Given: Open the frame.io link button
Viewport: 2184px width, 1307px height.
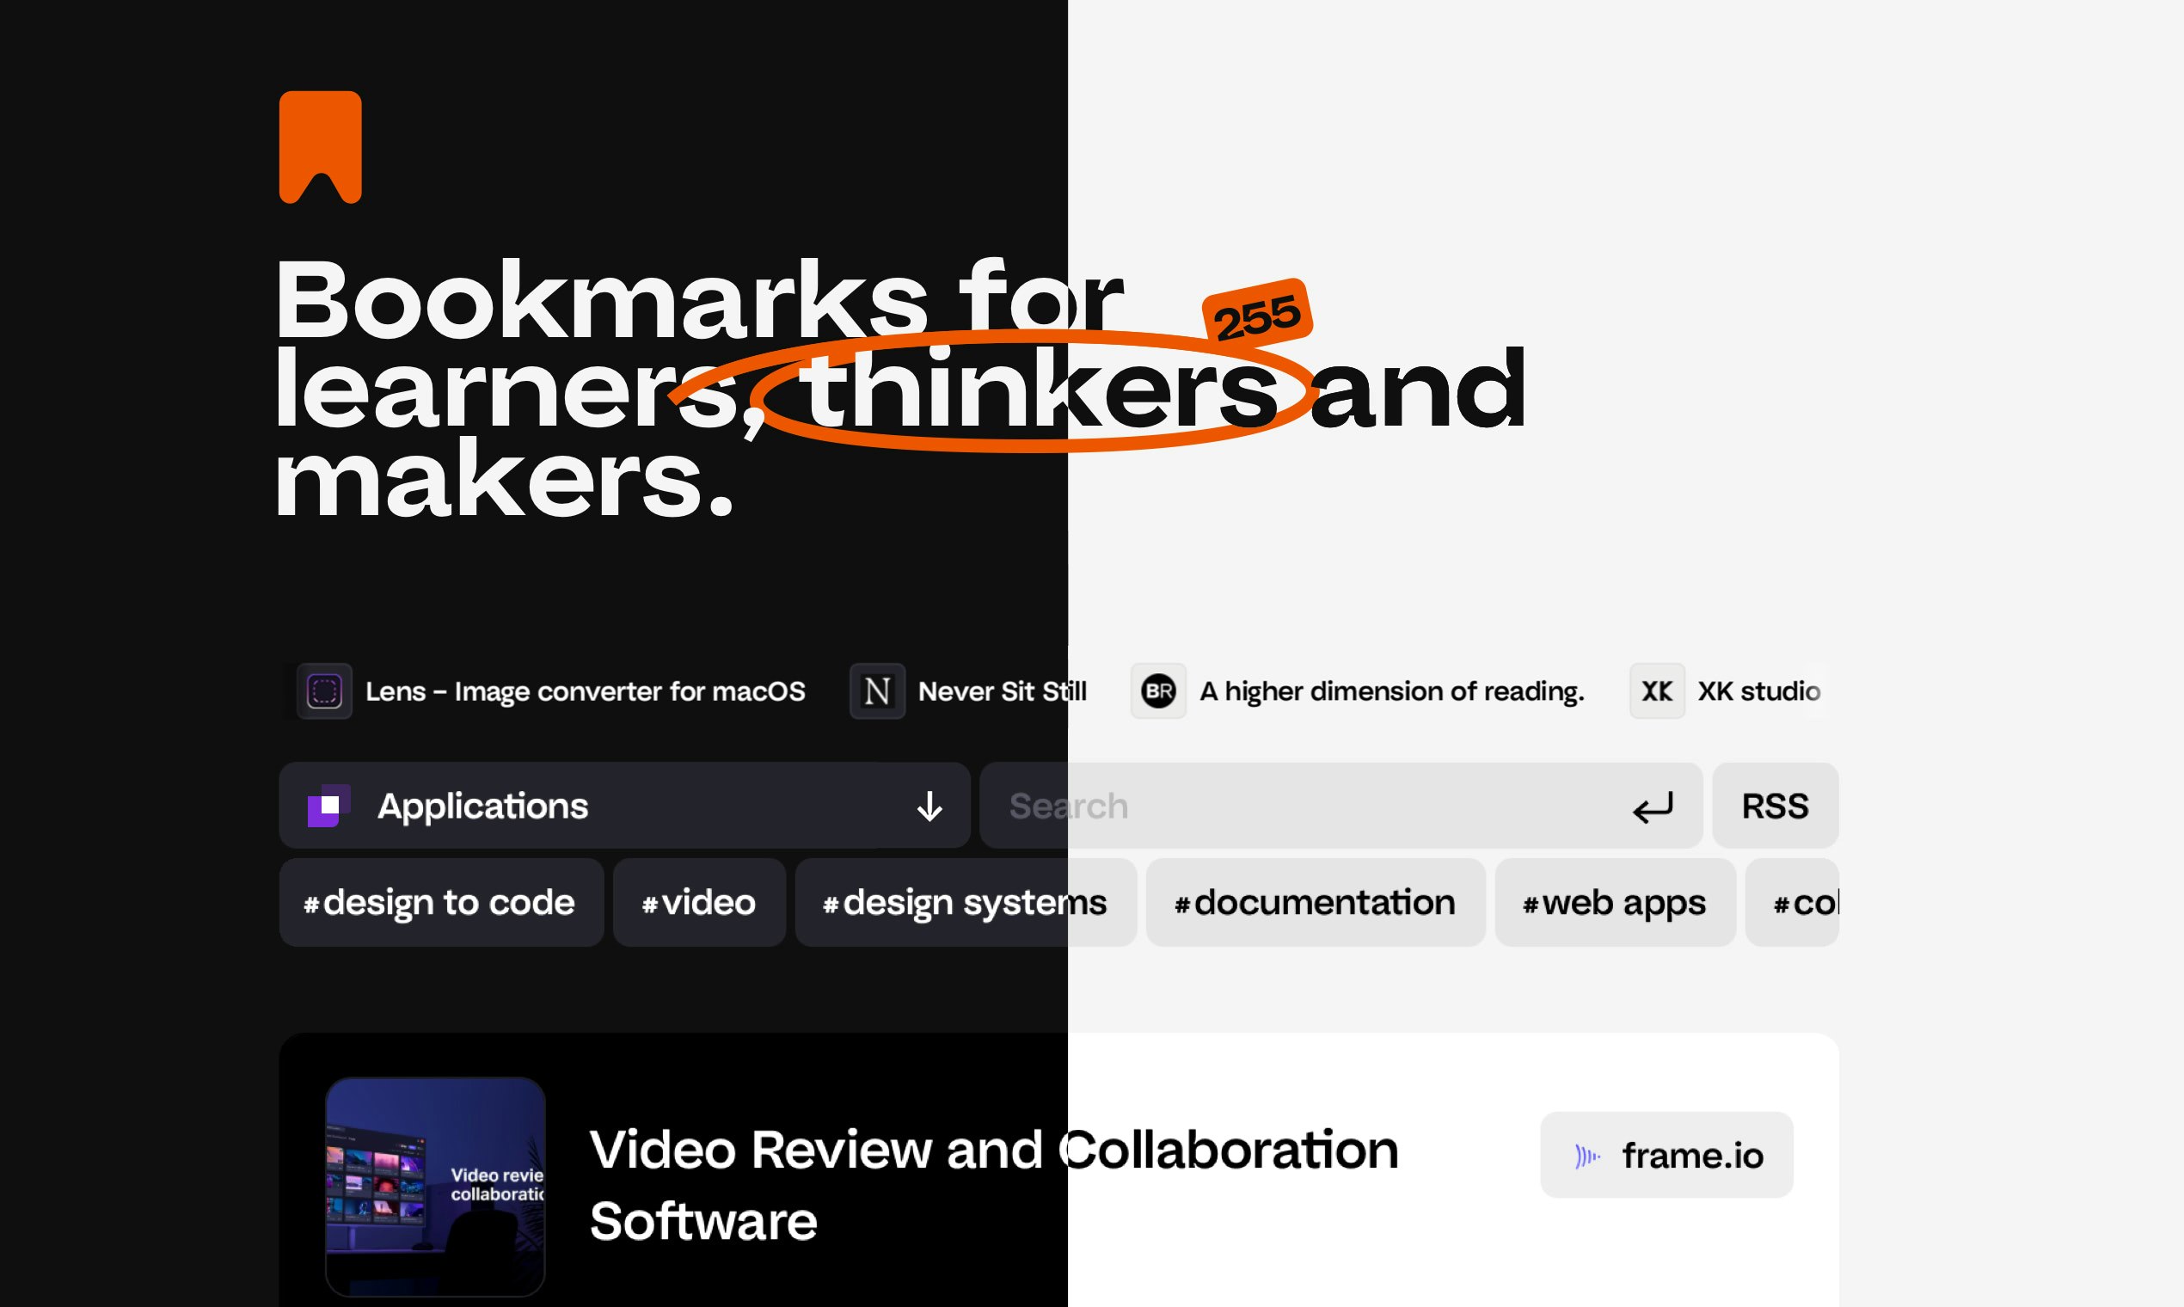Looking at the screenshot, I should click(x=1666, y=1155).
